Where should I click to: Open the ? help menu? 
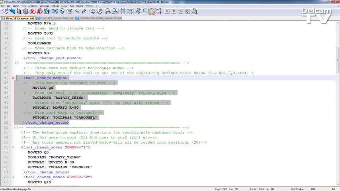pyautogui.click(x=96, y=6)
